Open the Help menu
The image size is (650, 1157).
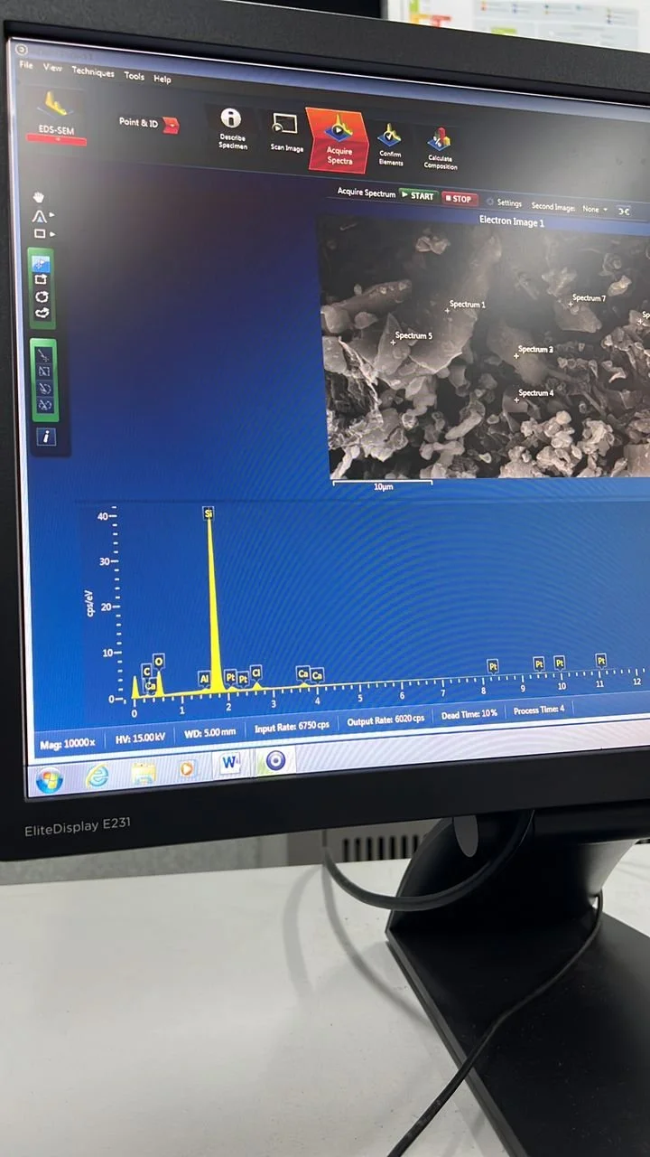coord(162,79)
